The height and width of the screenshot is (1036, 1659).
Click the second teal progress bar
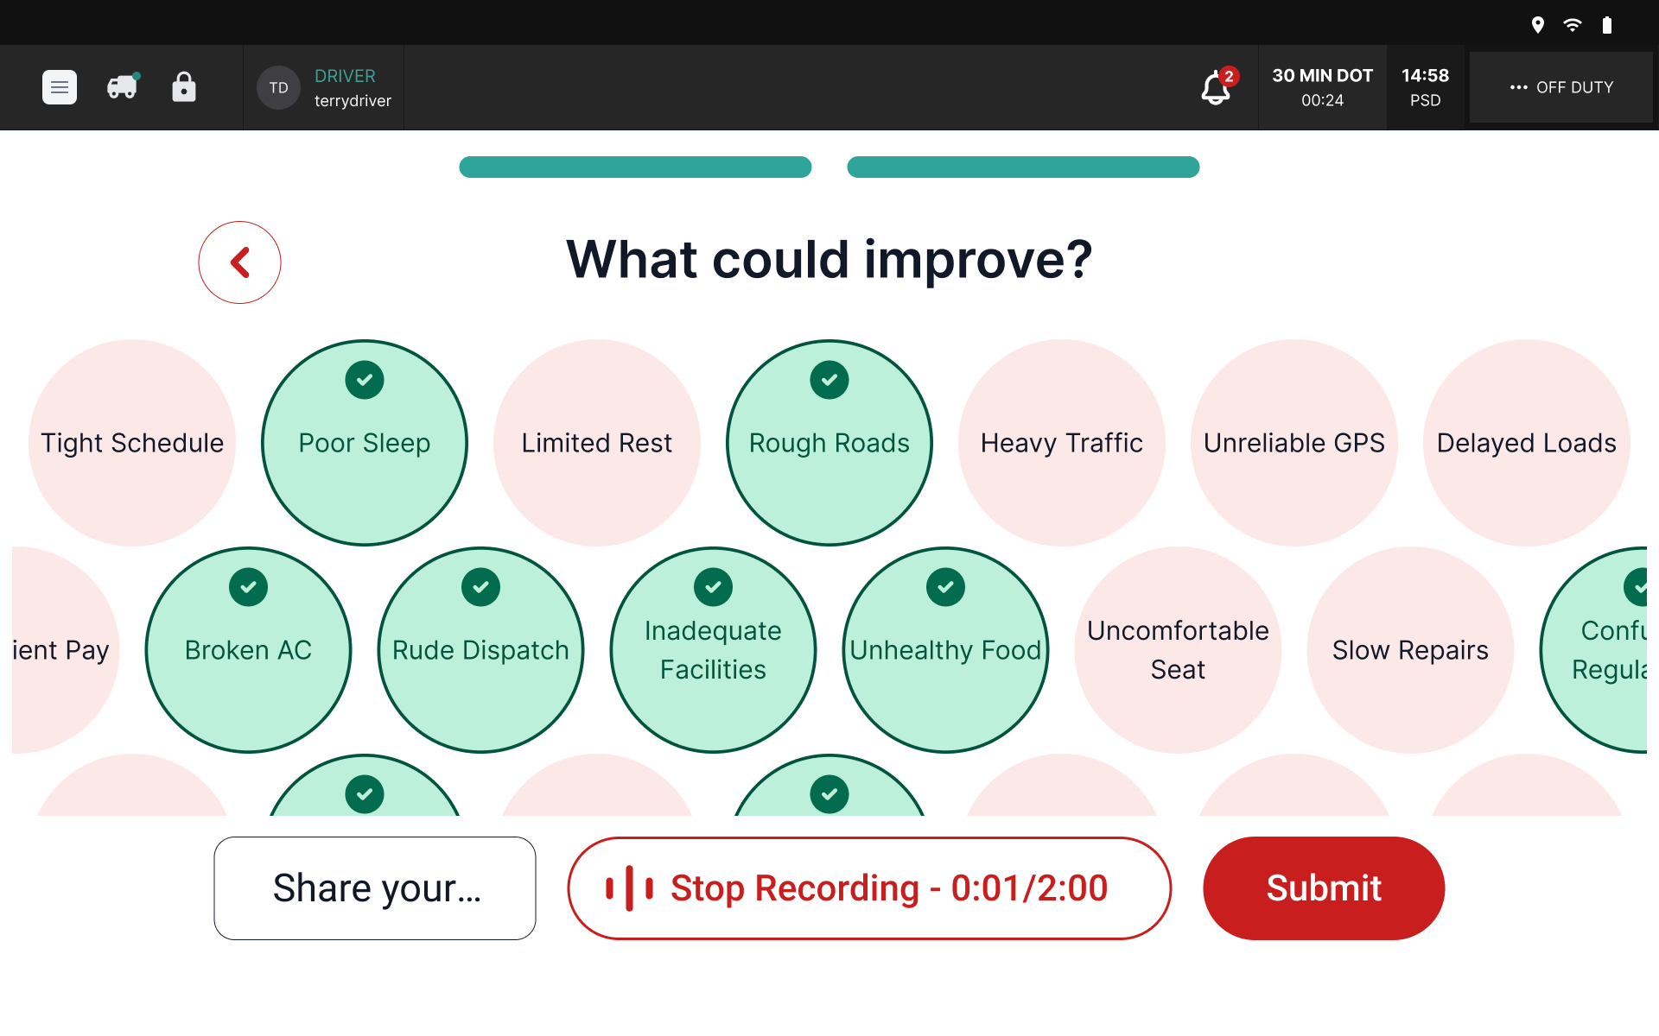pyautogui.click(x=1023, y=167)
